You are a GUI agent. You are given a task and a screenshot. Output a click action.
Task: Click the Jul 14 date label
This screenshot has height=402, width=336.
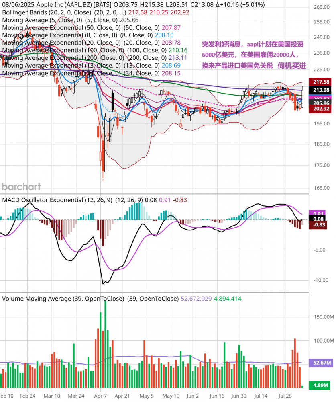click(261, 396)
